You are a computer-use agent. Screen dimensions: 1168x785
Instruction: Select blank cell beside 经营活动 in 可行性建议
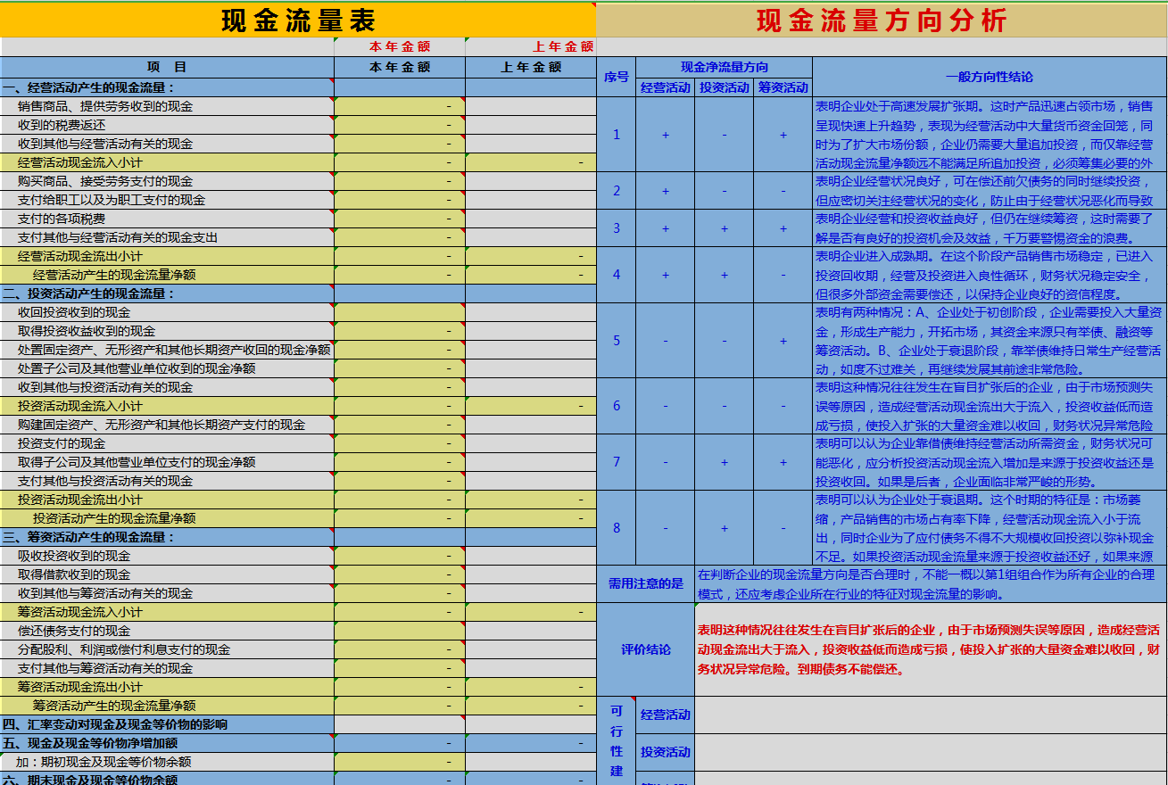(x=931, y=715)
